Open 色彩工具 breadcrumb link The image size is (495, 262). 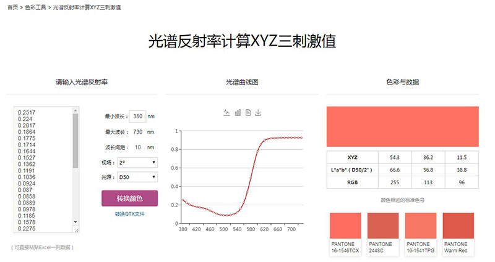35,7
